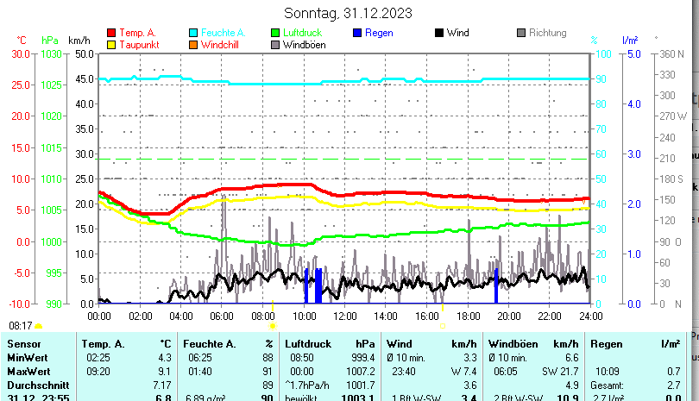Click the 08:17 time label beside sun icon

20,326
